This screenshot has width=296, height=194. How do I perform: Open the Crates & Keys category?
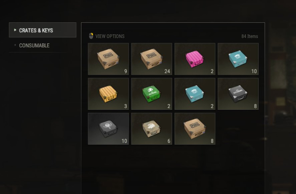coord(43,30)
